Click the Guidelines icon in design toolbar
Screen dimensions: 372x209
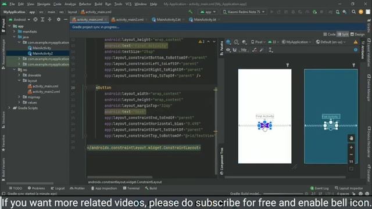270,50
